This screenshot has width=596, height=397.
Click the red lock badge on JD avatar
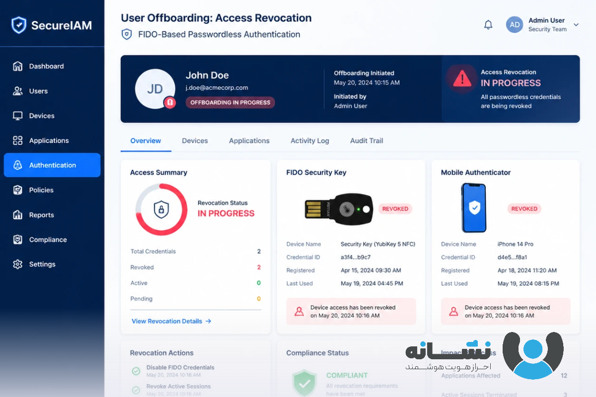click(170, 102)
